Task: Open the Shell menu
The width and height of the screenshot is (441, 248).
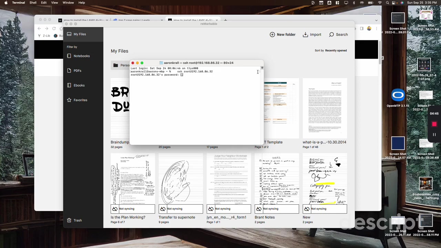Action: point(33,3)
